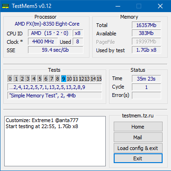Select test number 4 box
The image size is (171, 171).
click(34, 79)
